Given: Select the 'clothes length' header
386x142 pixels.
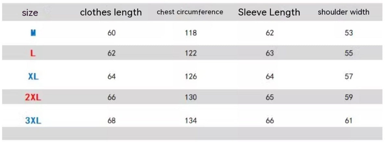Looking at the screenshot, I should click(111, 12).
